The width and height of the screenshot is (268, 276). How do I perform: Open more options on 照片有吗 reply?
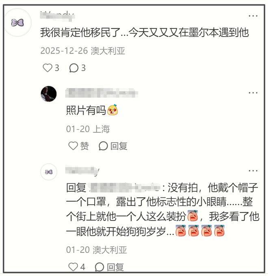pos(253,93)
